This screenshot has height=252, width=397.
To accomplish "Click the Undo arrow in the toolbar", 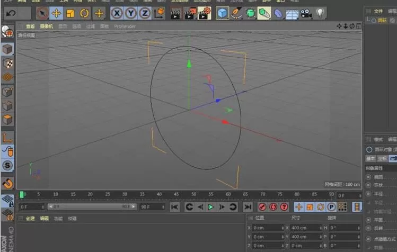I will coord(11,13).
